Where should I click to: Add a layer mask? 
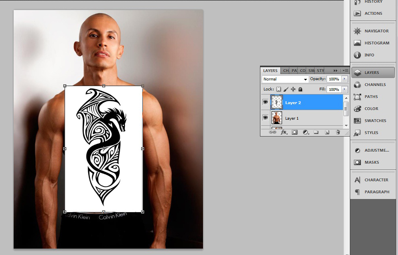point(294,132)
